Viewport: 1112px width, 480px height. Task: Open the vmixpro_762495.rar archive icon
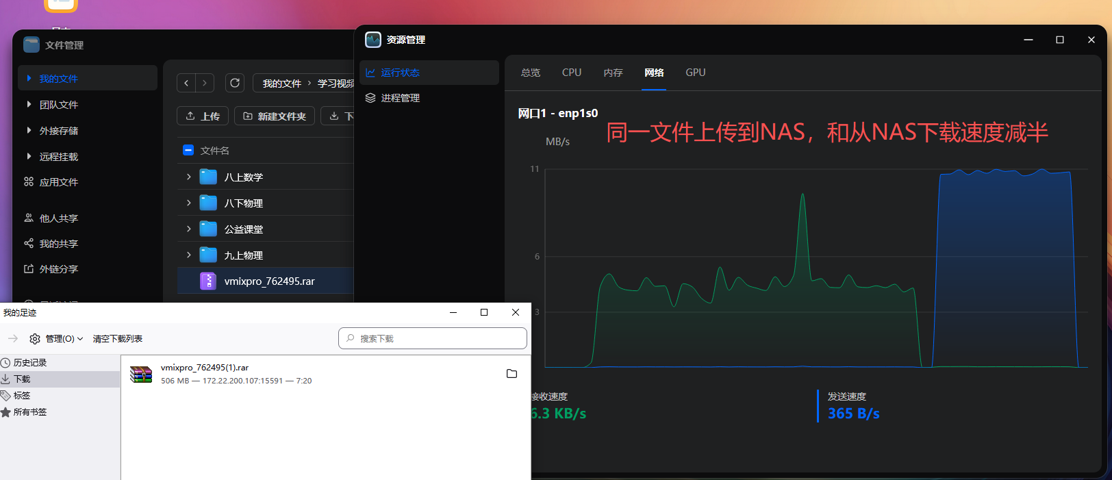(208, 281)
